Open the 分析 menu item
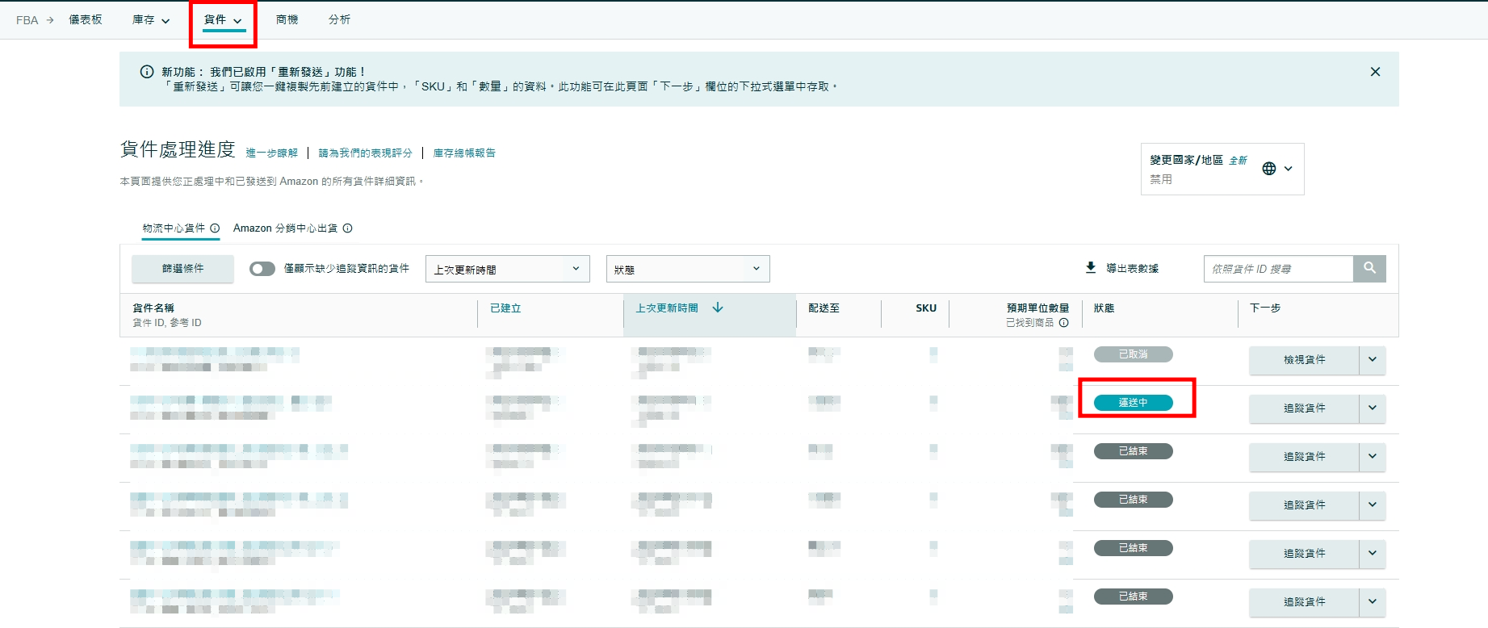The height and width of the screenshot is (628, 1488). [339, 20]
